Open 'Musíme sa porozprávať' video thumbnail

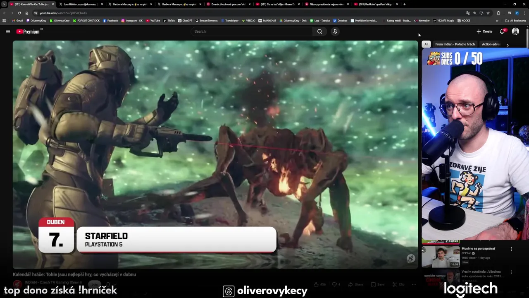441,256
